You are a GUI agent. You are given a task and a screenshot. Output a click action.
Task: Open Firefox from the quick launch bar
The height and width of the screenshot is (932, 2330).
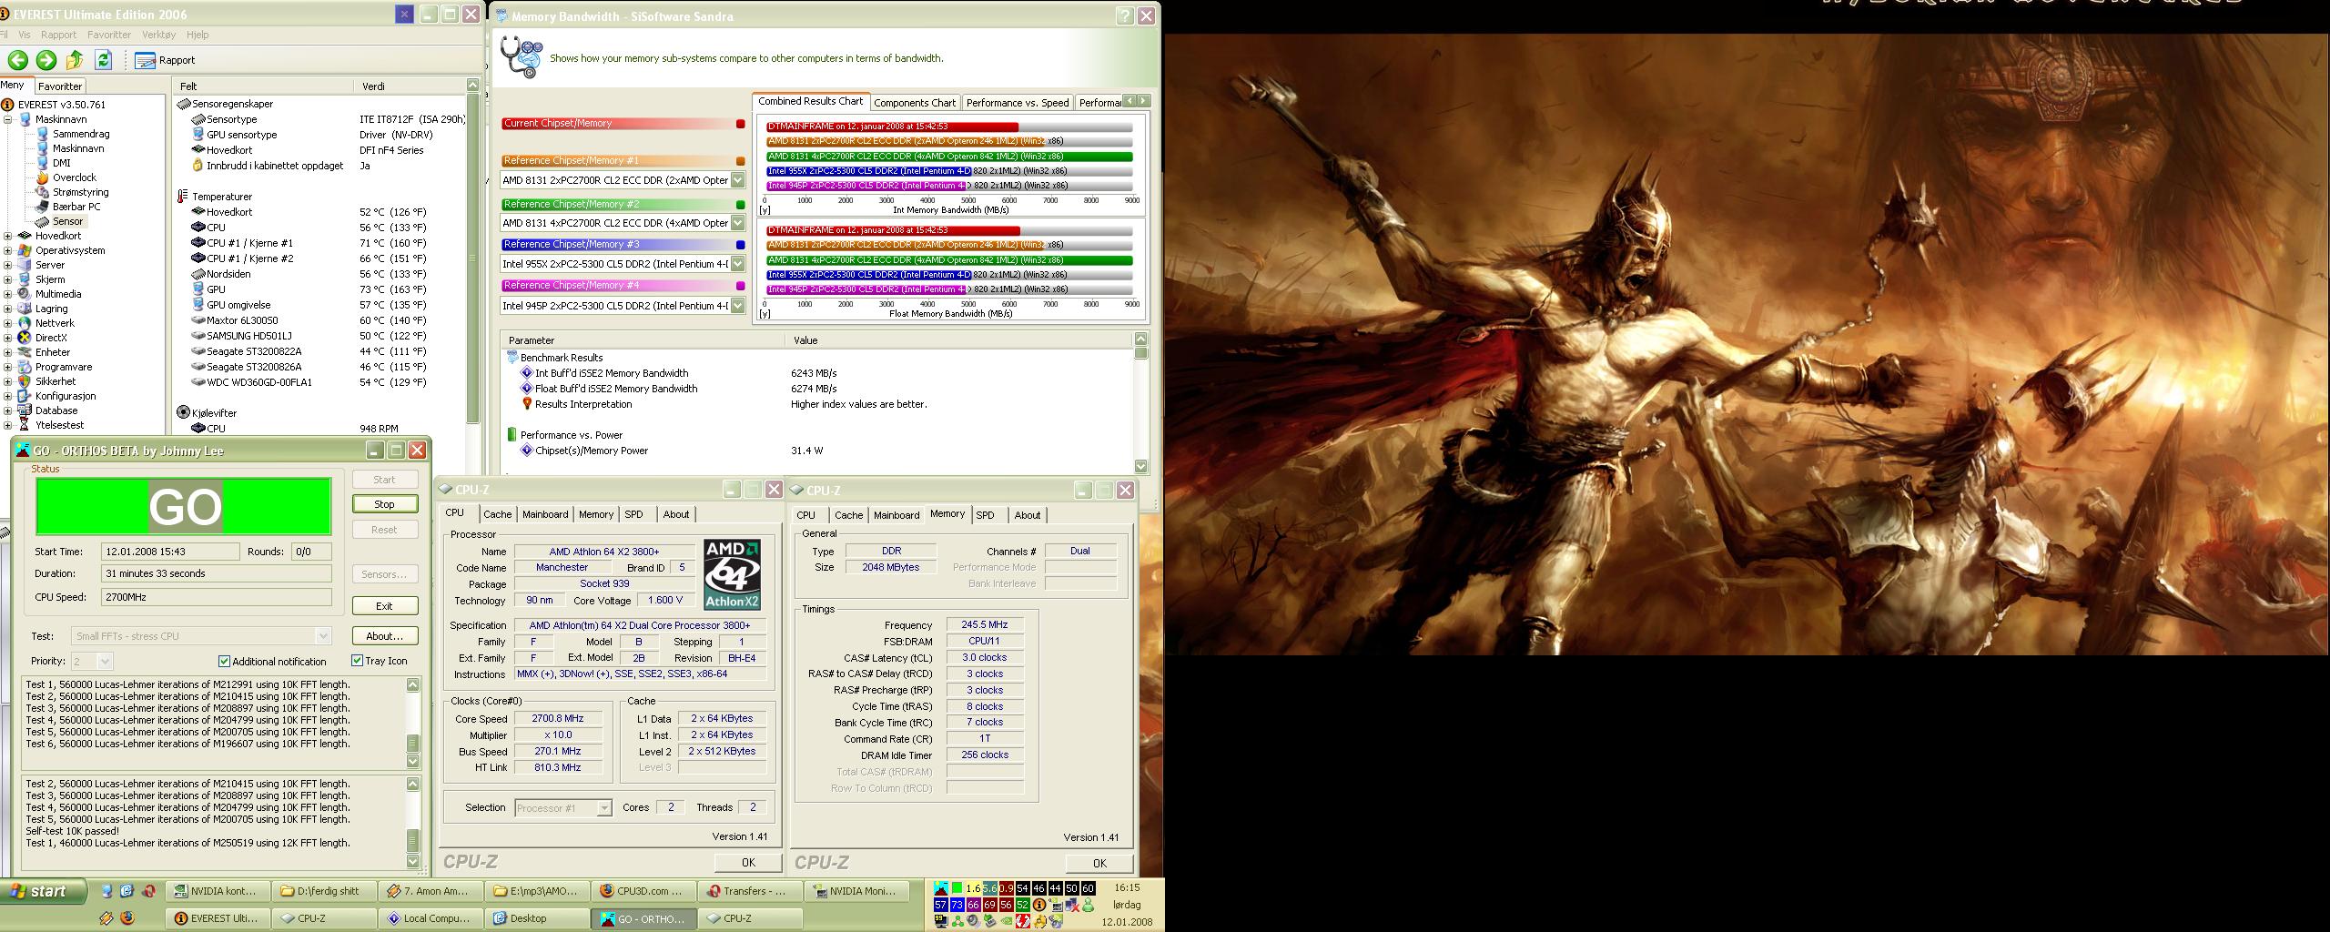tap(127, 918)
